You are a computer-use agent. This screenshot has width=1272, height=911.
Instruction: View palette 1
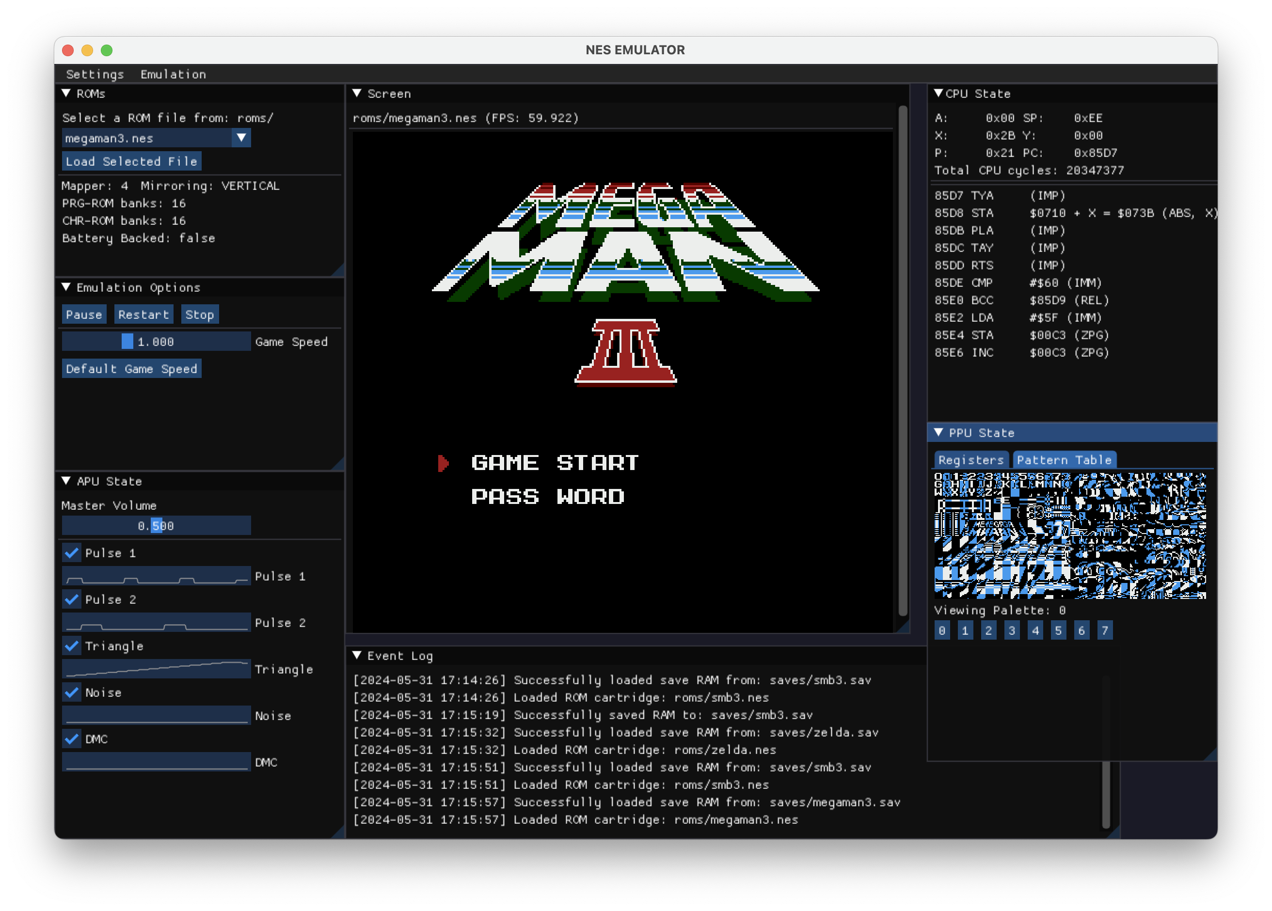(x=965, y=630)
